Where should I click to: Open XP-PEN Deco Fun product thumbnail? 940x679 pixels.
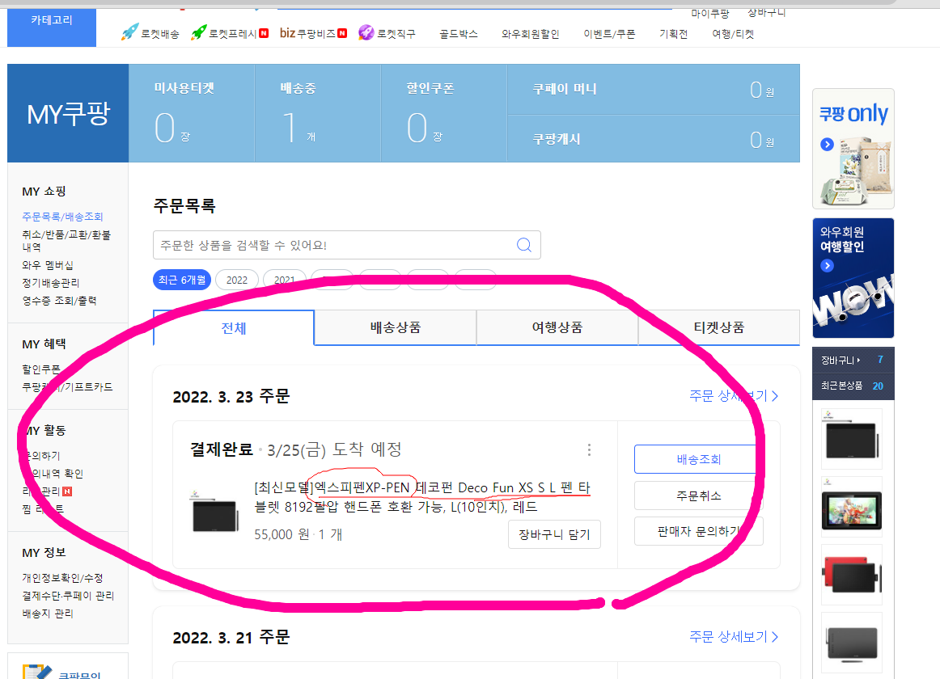[214, 513]
